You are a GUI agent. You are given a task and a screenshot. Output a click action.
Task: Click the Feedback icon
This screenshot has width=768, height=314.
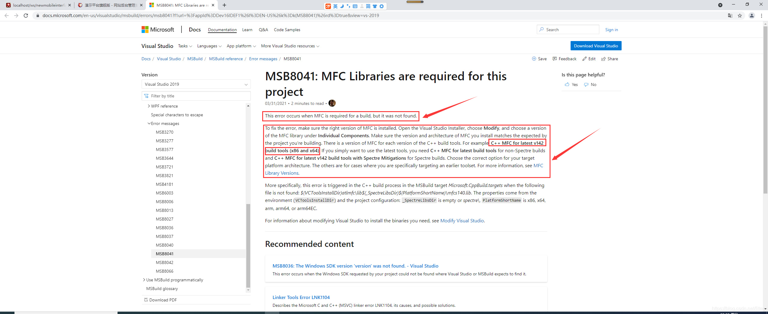pyautogui.click(x=555, y=59)
